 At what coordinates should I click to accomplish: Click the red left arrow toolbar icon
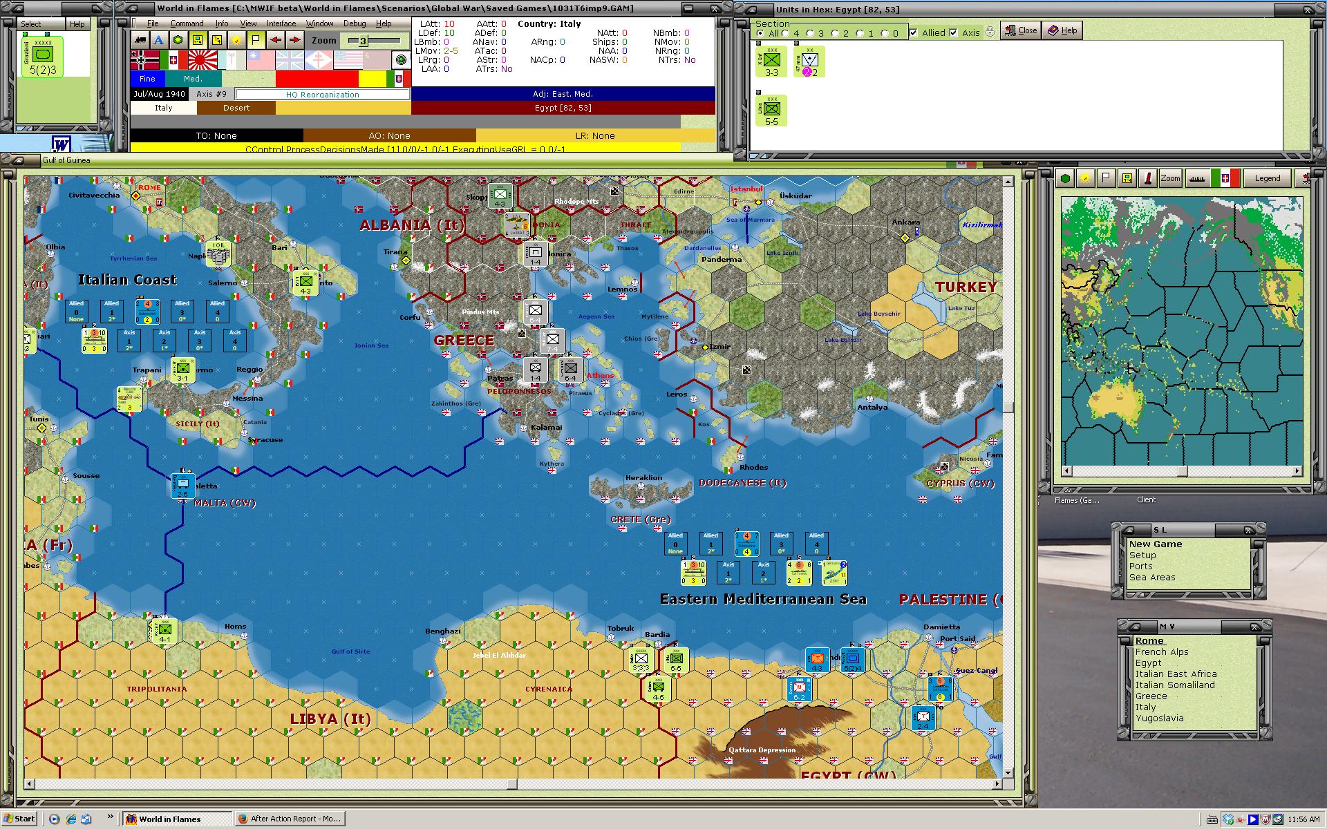(x=275, y=40)
